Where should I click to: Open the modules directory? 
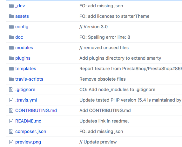[x=24, y=48]
